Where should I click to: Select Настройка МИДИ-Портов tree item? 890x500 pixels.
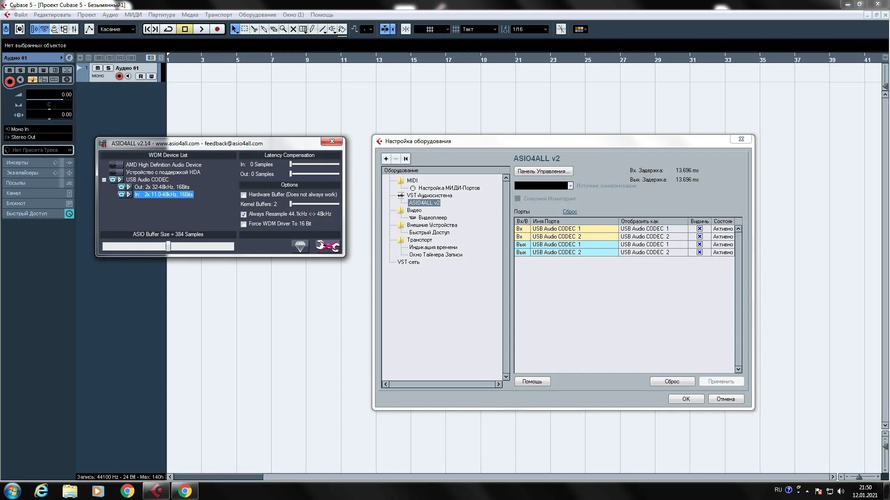[x=449, y=188]
